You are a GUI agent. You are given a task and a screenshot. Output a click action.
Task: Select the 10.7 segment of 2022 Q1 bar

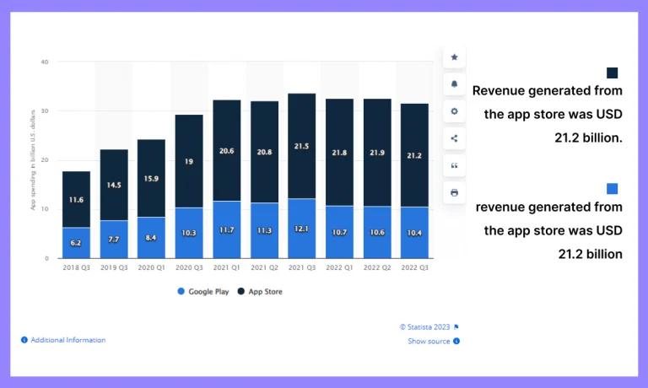click(x=340, y=232)
